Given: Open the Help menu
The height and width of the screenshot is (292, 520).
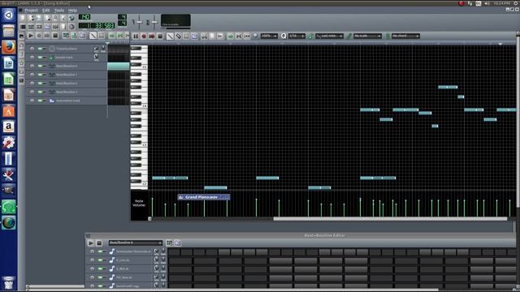Looking at the screenshot, I should pyautogui.click(x=72, y=11).
